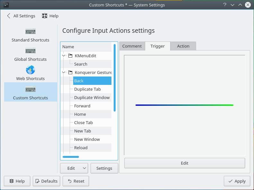
Task: Click the wide Edit button under gesture
Action: 184,163
